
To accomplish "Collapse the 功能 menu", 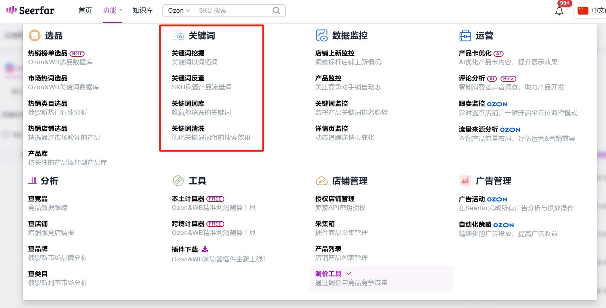I will 112,10.
